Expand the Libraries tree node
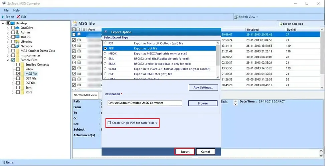Screen dimensions: 325x166 (8, 42)
